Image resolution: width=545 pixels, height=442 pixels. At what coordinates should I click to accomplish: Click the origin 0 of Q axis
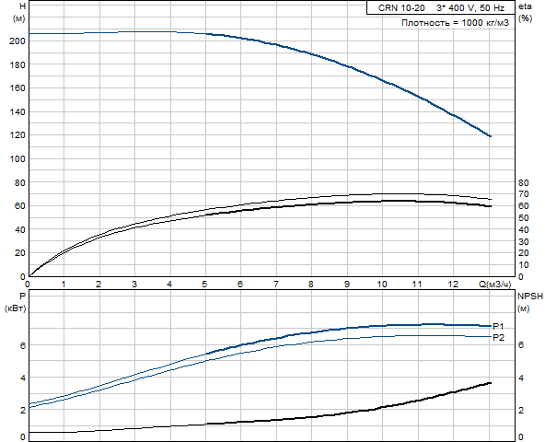(x=28, y=285)
